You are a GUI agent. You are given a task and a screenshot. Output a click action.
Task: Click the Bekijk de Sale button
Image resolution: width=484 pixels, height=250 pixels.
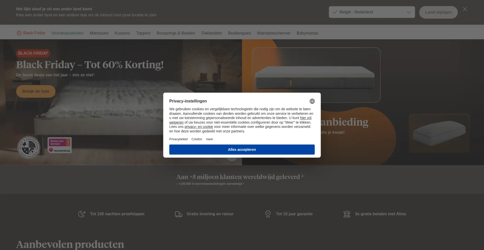pos(36,91)
